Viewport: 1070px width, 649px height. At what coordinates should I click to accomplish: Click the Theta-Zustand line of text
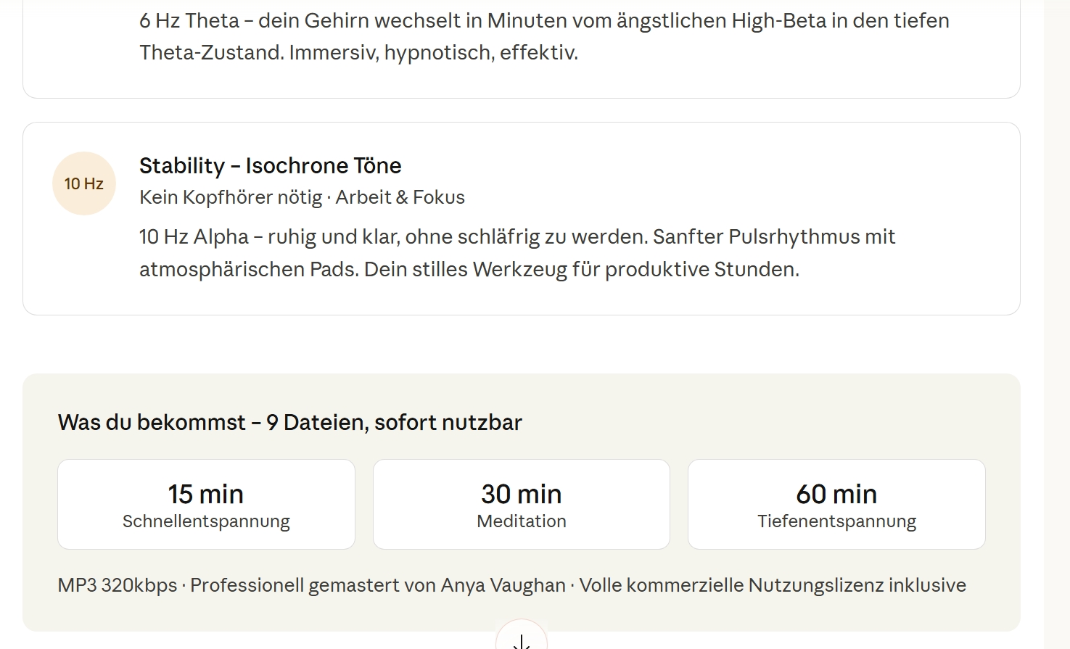(358, 52)
